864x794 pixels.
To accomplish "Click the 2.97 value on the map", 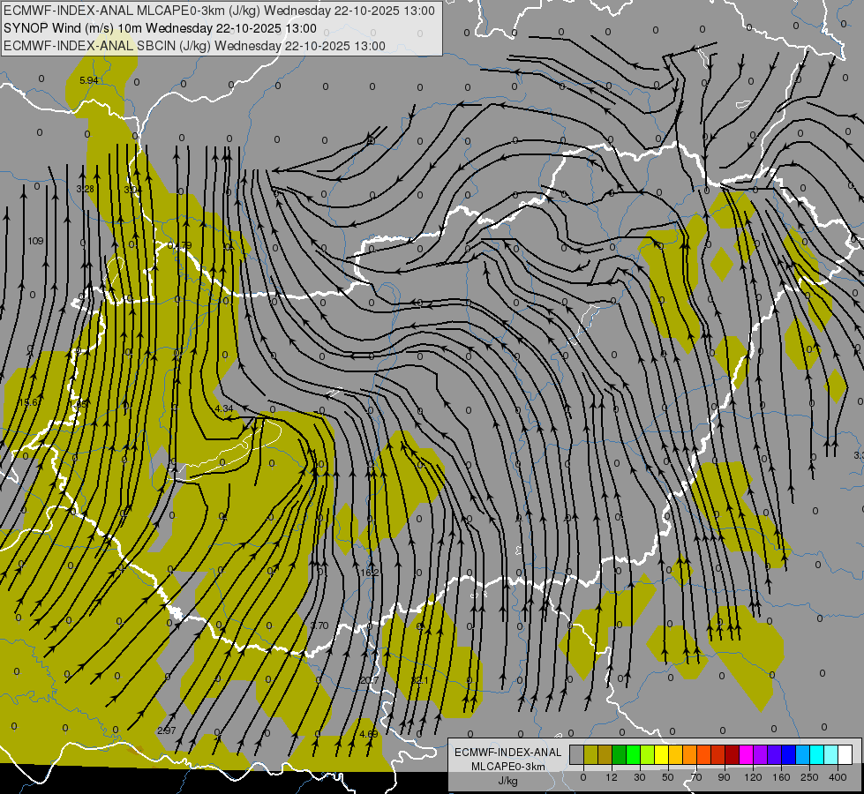I will (167, 730).
